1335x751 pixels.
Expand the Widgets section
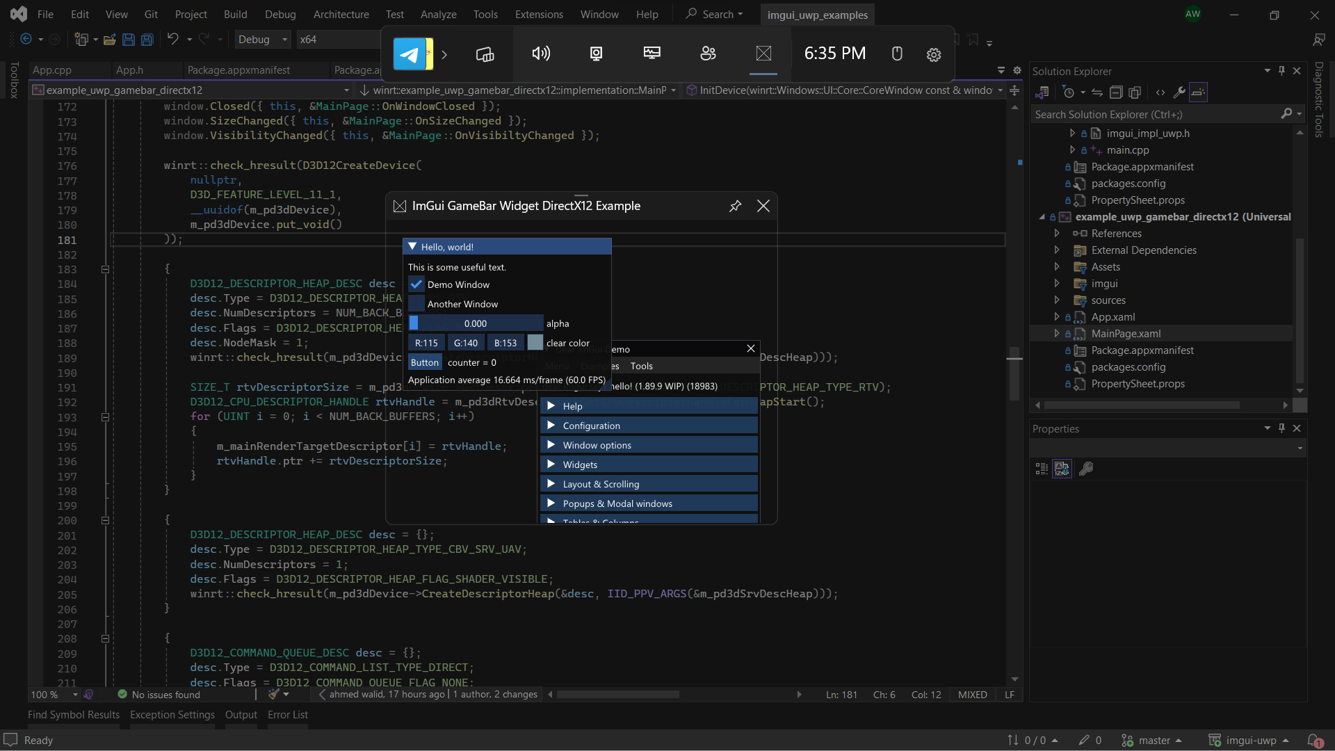point(649,465)
